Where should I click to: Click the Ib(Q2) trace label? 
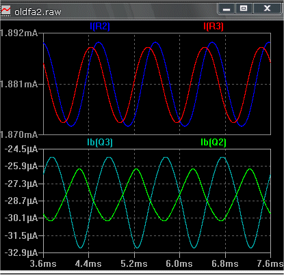(x=214, y=143)
